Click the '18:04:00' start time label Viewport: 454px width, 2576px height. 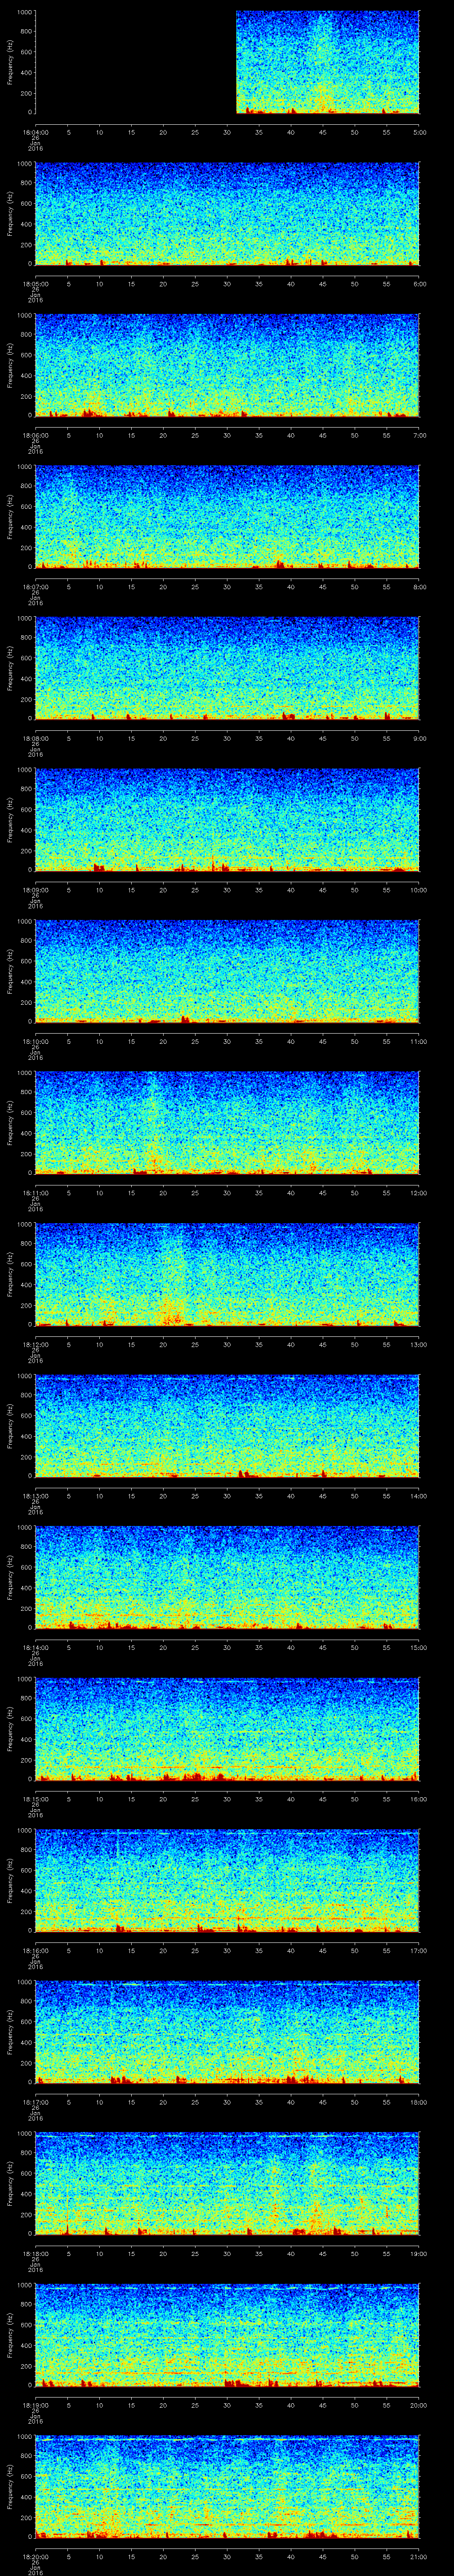click(36, 131)
